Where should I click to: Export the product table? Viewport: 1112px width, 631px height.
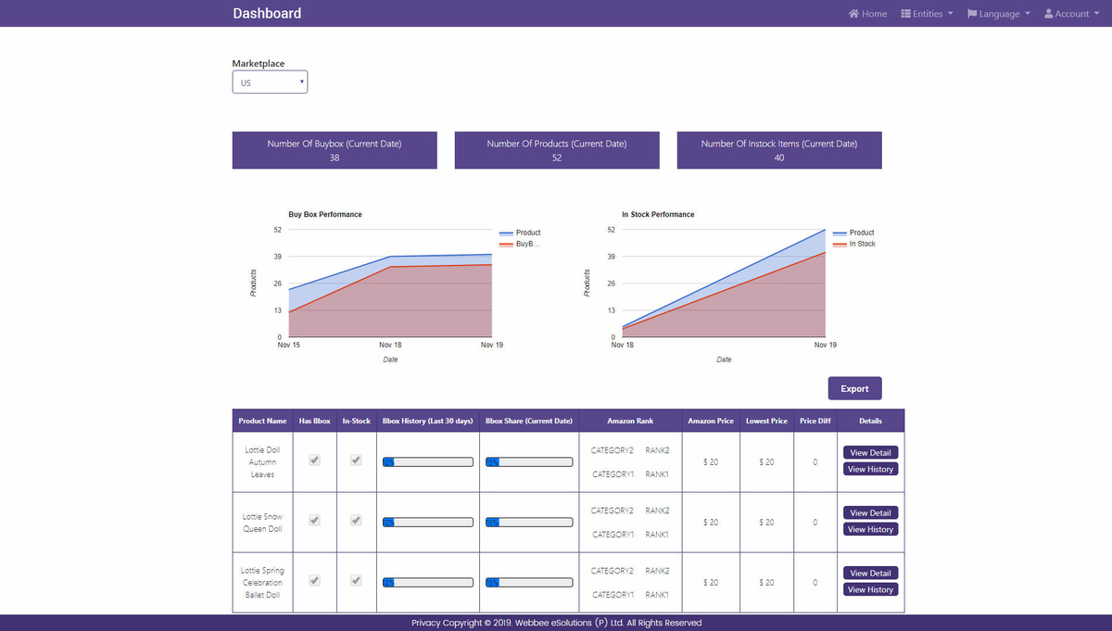854,388
